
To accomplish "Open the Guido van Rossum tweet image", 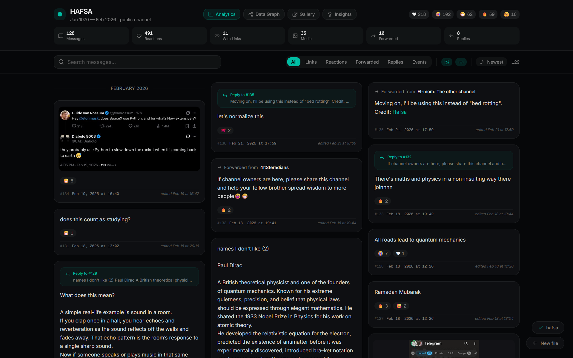I will click(129, 139).
